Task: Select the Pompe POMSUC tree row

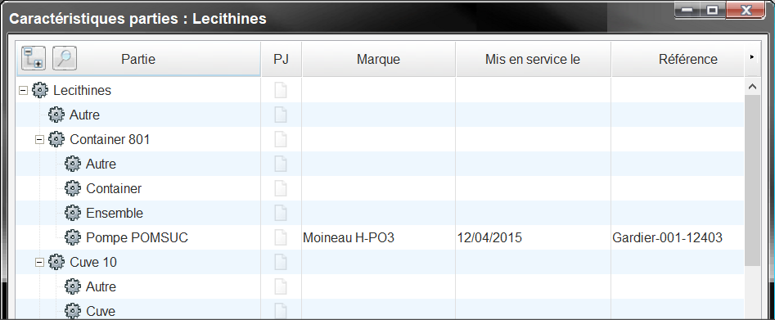Action: tap(380, 238)
